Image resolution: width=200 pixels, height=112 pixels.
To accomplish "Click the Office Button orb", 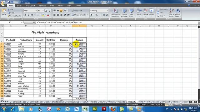I will pyautogui.click(x=3, y=3).
